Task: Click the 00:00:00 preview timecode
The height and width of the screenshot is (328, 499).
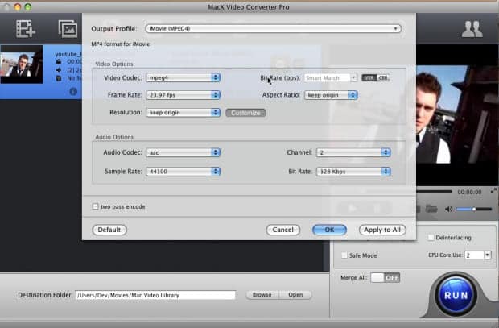Action: tap(469, 192)
